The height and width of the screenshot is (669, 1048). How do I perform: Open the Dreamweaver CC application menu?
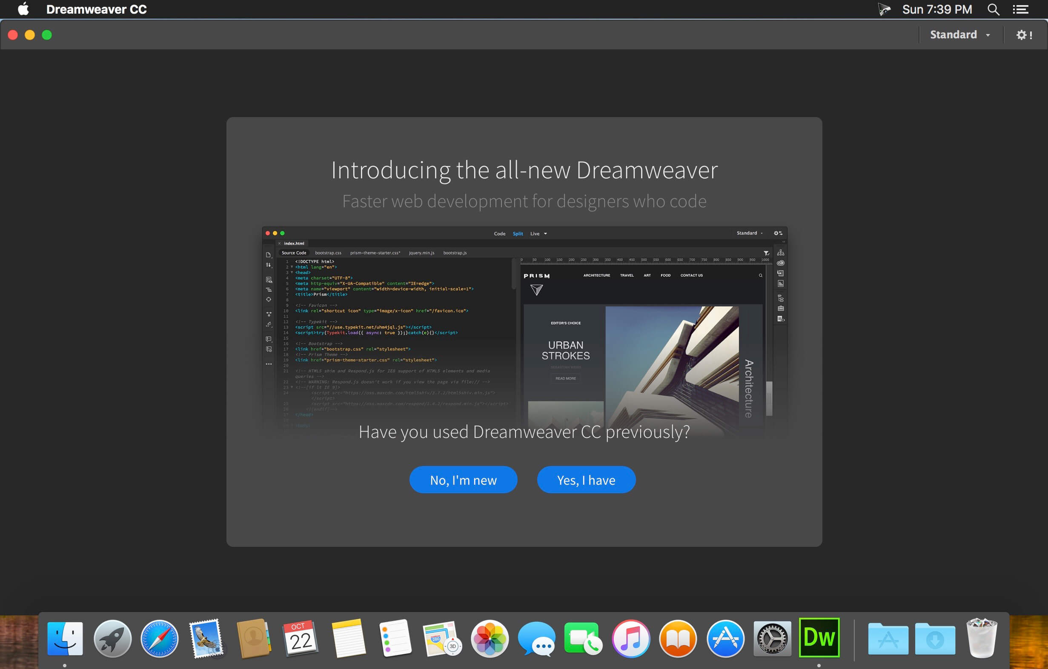(x=96, y=9)
